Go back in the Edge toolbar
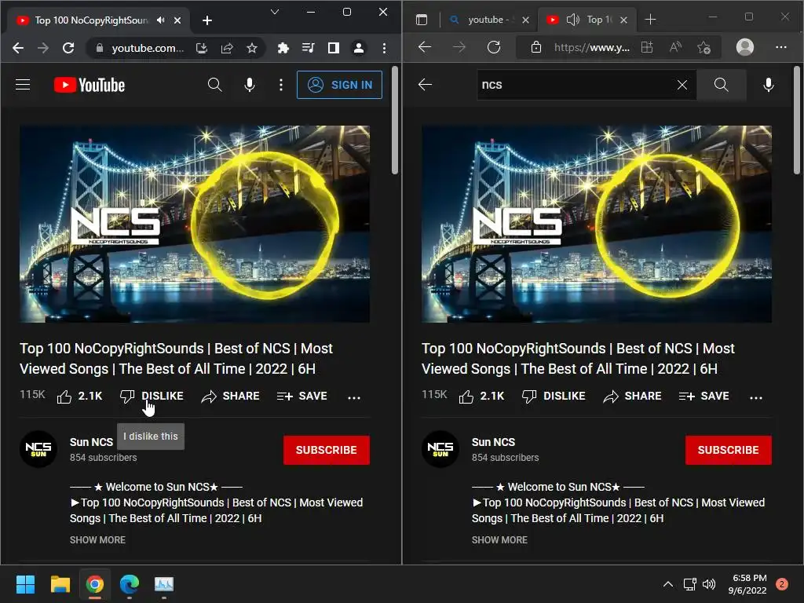This screenshot has width=804, height=603. pyautogui.click(x=425, y=47)
